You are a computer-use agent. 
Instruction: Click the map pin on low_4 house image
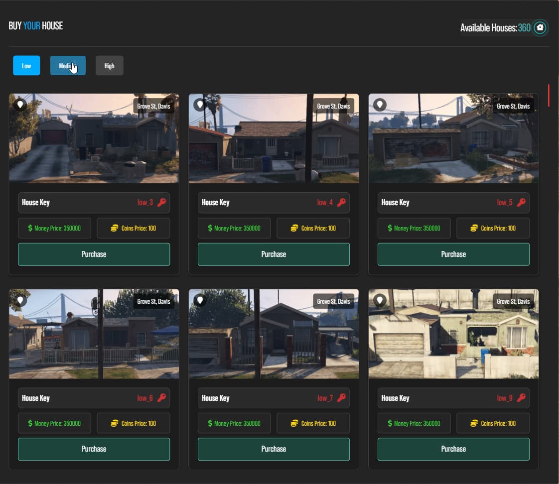coord(200,105)
